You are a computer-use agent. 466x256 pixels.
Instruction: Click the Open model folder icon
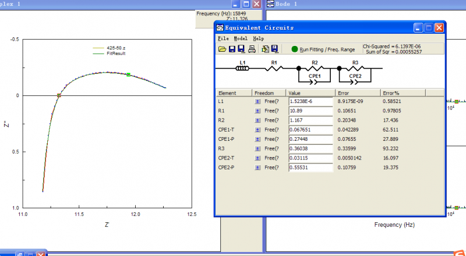click(x=222, y=49)
